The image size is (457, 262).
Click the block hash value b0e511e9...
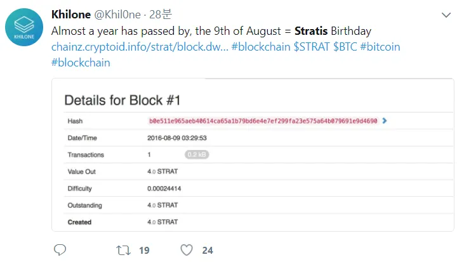(x=263, y=121)
